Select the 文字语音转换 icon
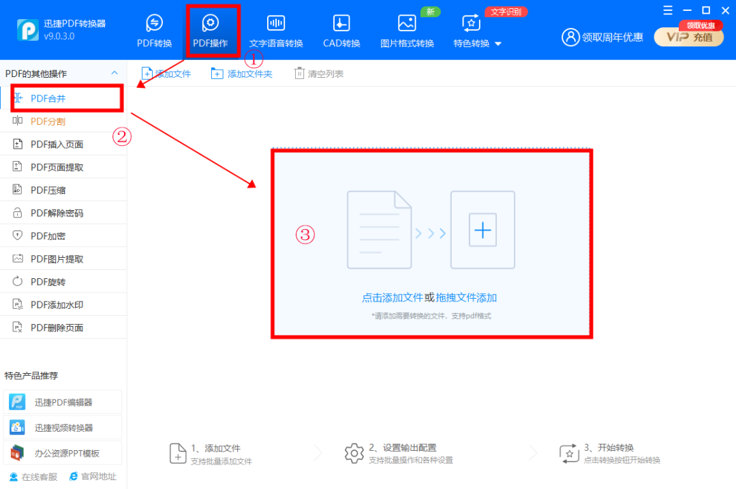The width and height of the screenshot is (736, 489). coord(276,23)
